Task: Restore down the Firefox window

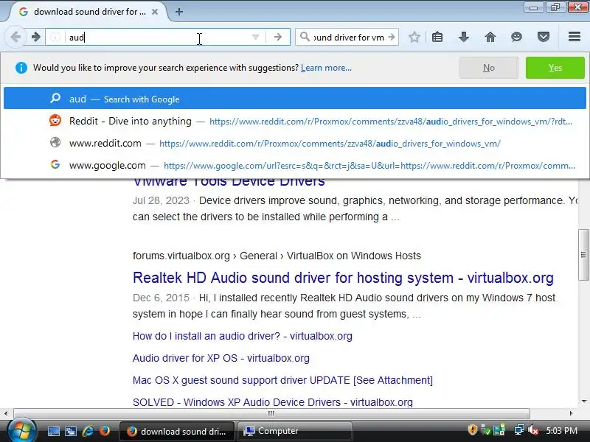Action: pyautogui.click(x=555, y=7)
